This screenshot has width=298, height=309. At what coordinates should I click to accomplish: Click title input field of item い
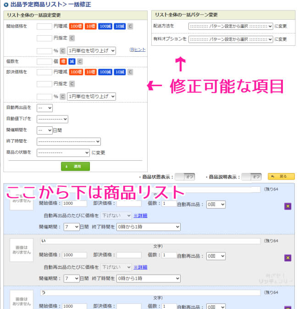pos(150,240)
